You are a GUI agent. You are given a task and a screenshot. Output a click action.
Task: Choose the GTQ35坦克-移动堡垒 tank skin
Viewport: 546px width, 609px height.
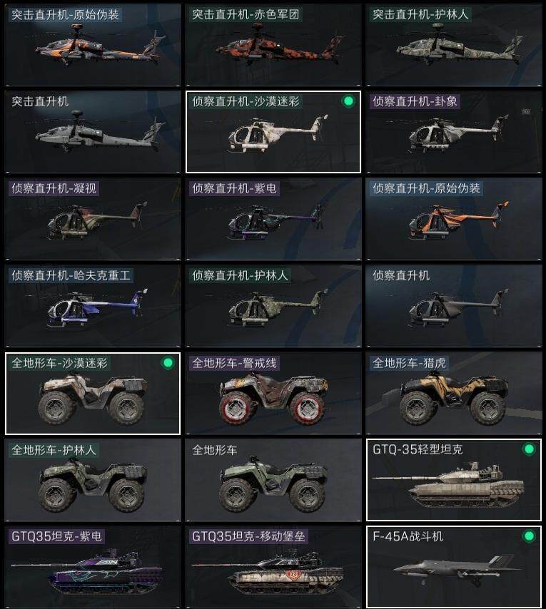pos(273,567)
